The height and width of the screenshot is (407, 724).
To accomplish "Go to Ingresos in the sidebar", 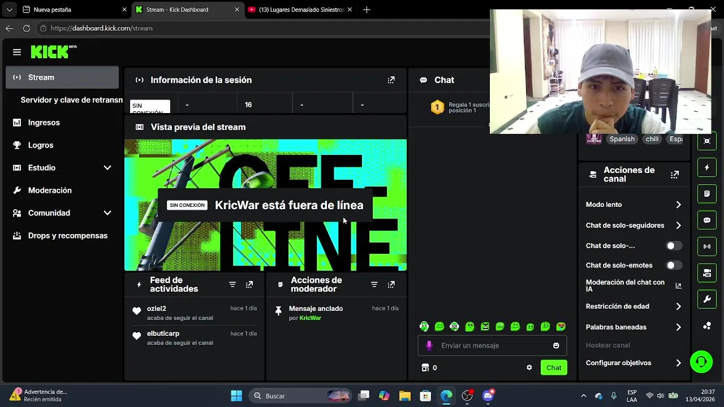I will click(x=62, y=123).
